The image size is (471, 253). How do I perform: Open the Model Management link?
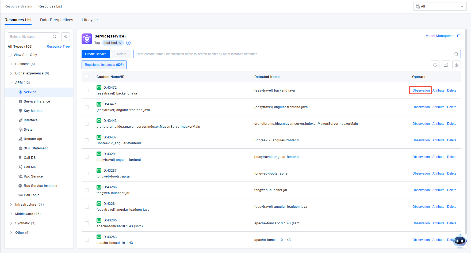click(x=443, y=36)
